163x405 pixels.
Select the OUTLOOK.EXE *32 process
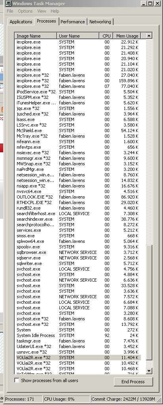tap(78, 197)
